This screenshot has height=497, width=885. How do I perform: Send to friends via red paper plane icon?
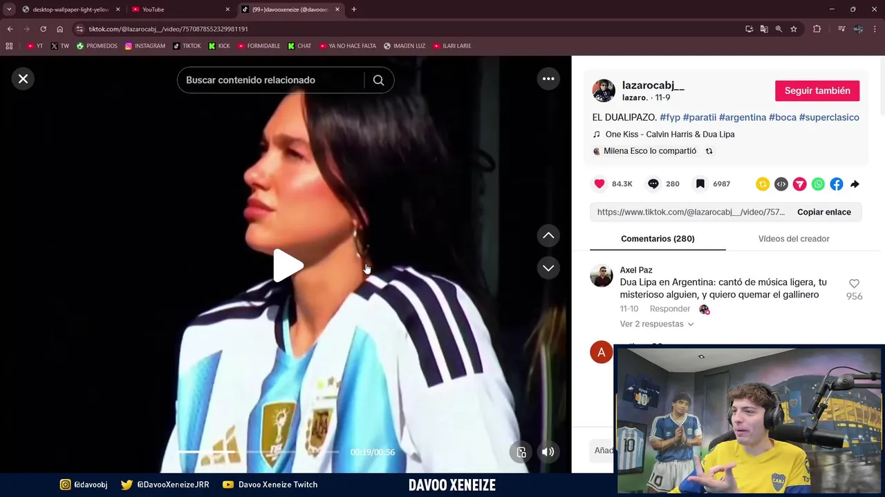point(800,184)
